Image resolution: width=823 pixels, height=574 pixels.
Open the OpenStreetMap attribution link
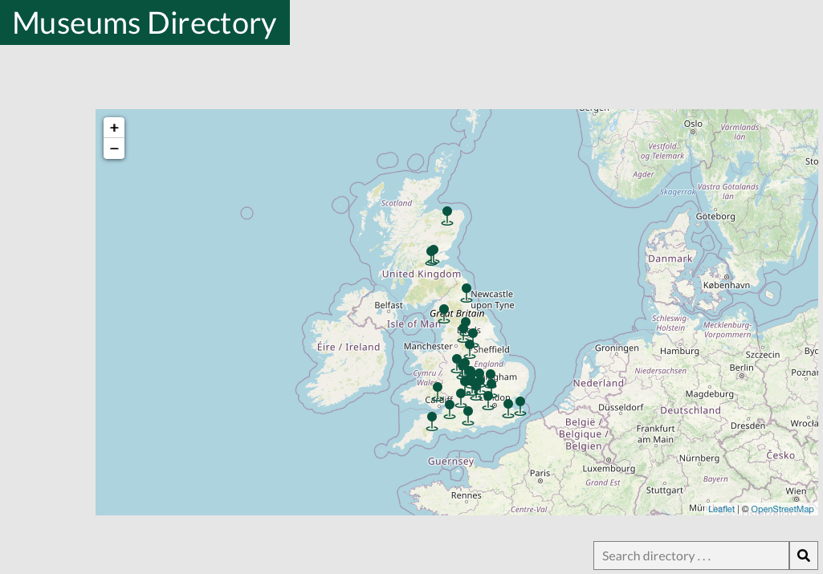pyautogui.click(x=782, y=509)
